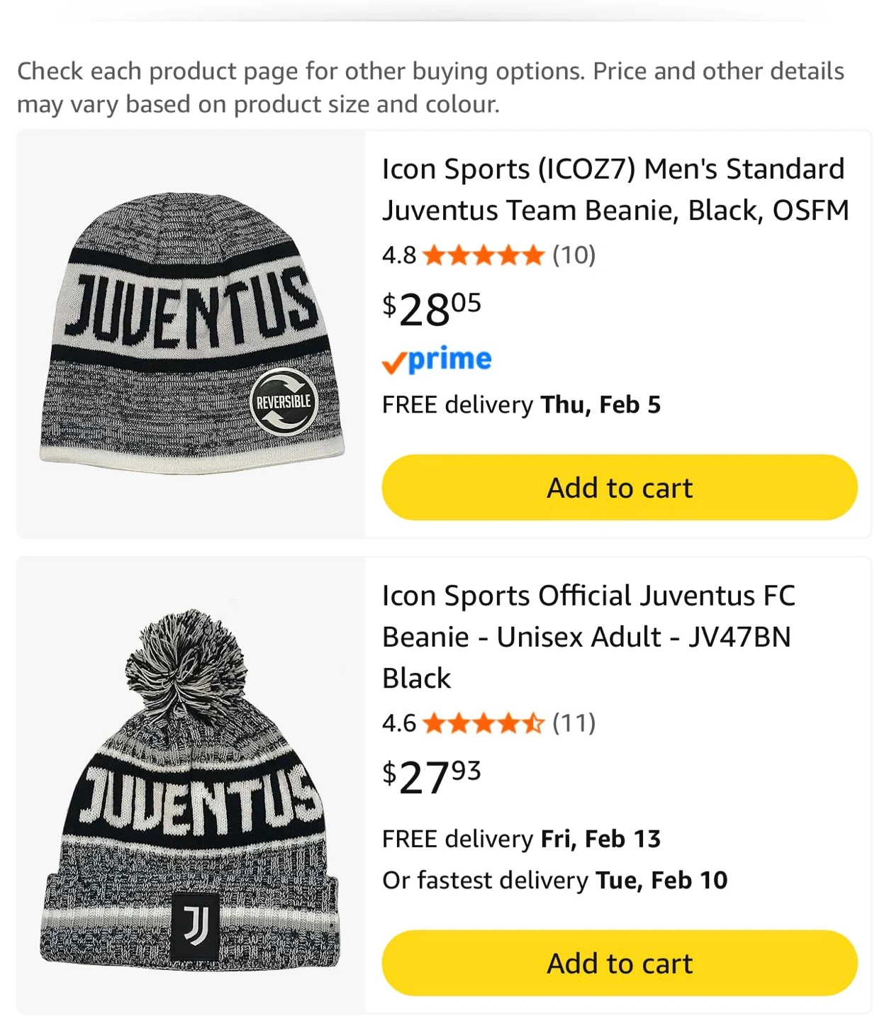Click the $27.93 price
This screenshot has width=889, height=1021.
point(431,777)
